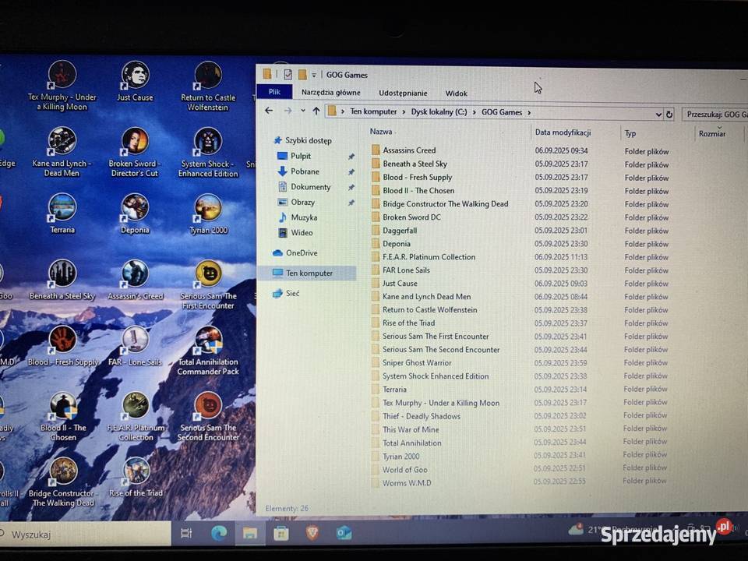Screen dimensions: 748x561
Task: Select Bridge Constructor The Walking Dead desktop icon
Action: coord(63,483)
